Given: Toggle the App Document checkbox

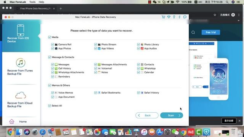Looking at the screenshot, I should pos(53,97).
